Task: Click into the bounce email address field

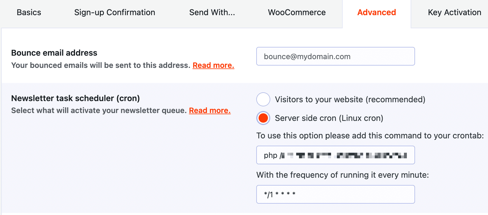Action: (335, 56)
